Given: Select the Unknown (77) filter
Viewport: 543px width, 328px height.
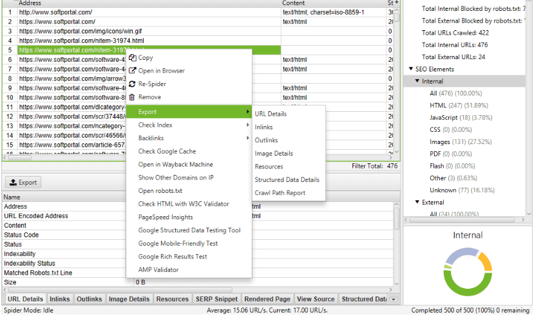Looking at the screenshot, I should pyautogui.click(x=462, y=190).
